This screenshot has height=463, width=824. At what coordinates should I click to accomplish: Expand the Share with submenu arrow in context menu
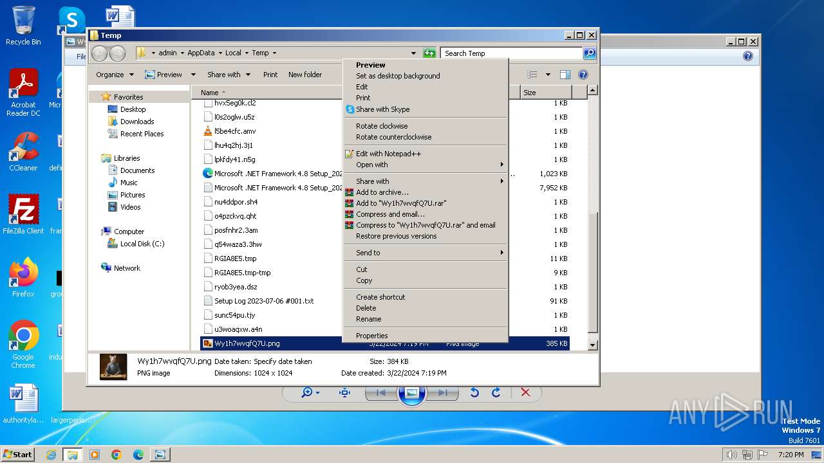coord(501,181)
